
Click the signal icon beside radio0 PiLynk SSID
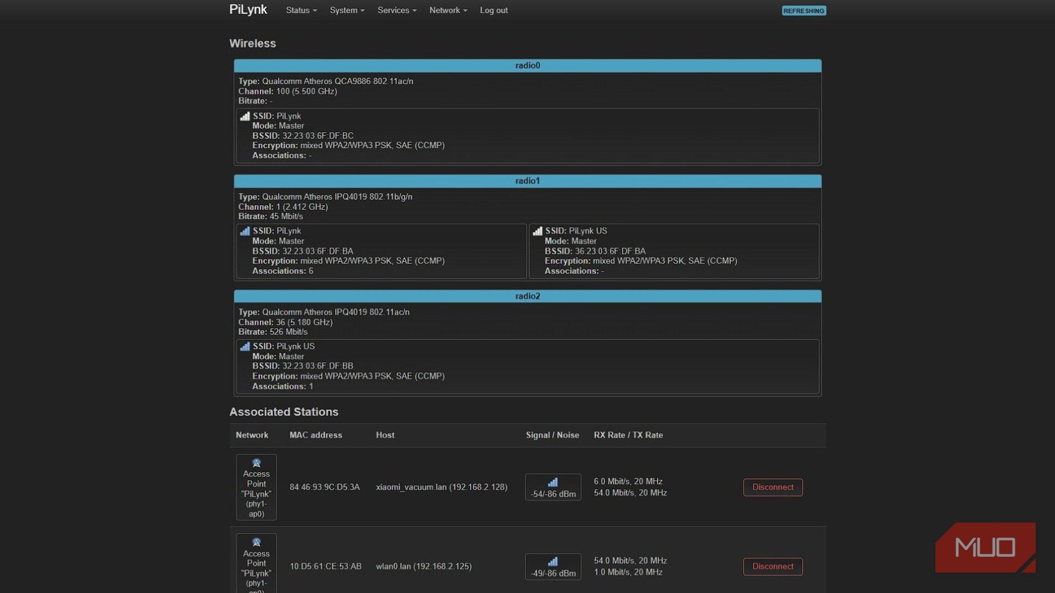pyautogui.click(x=245, y=116)
